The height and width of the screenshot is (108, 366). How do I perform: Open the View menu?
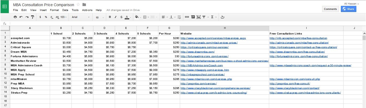pyautogui.click(x=33, y=10)
